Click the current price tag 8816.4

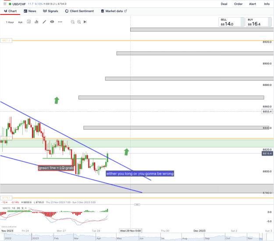[x=267, y=153]
